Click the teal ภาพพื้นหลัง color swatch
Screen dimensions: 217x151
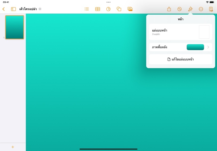click(x=195, y=47)
